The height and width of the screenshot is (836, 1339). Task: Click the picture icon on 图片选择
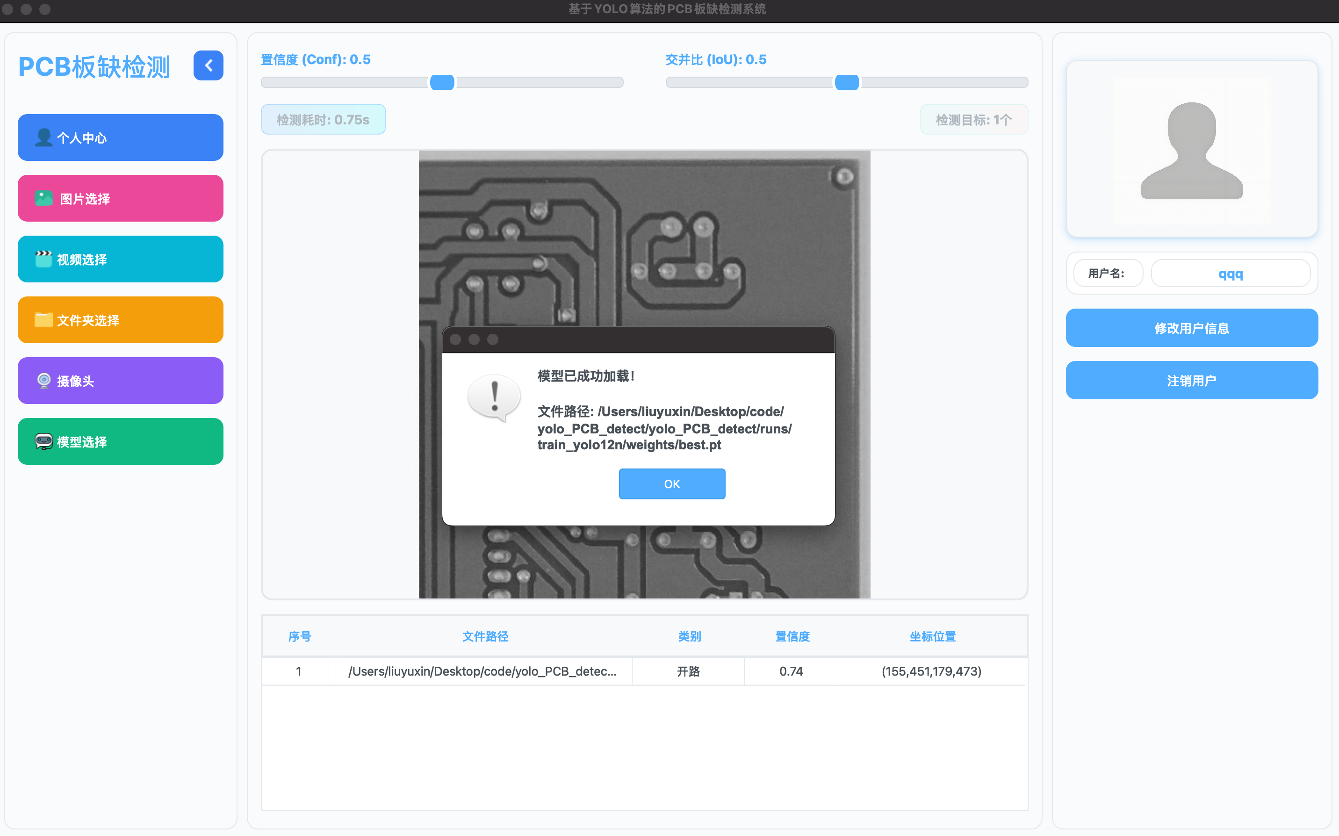click(44, 198)
